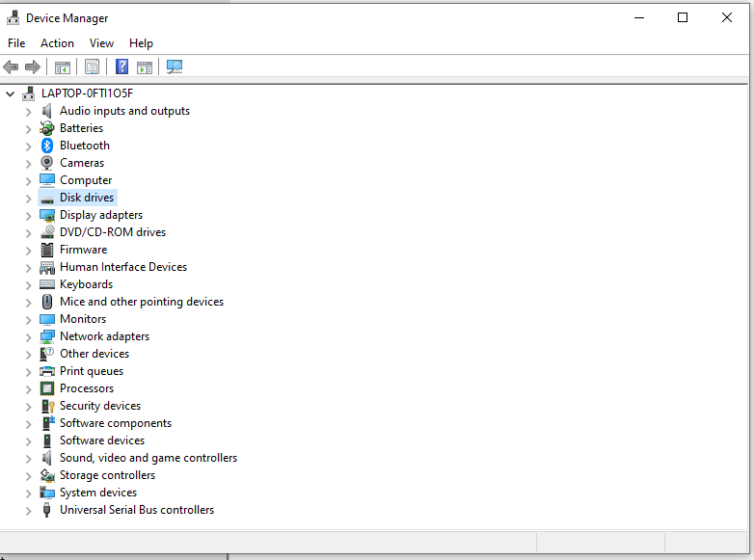Viewport: 754px width, 560px height.
Task: Click the Processors chip icon
Action: [46, 387]
